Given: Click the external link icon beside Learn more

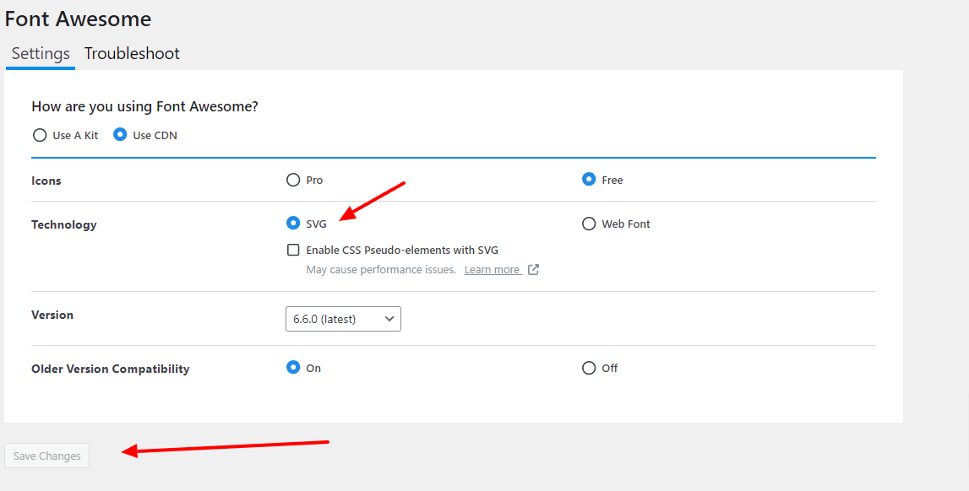Looking at the screenshot, I should tap(533, 270).
